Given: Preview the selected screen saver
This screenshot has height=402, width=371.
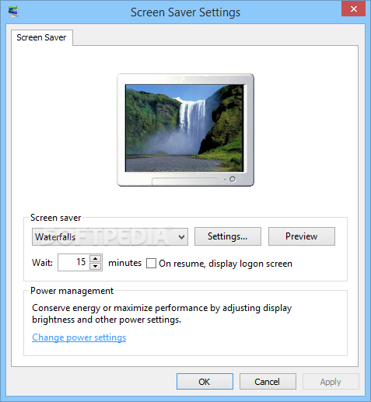Looking at the screenshot, I should pyautogui.click(x=302, y=236).
